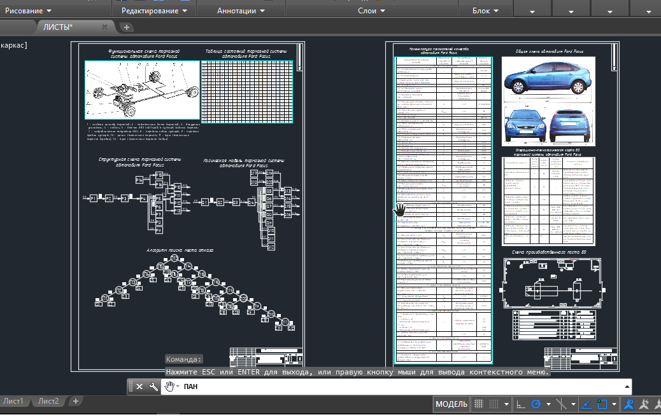Toggle annotation auto-scale lightning icon
This screenshot has width=661, height=417.
644,404
